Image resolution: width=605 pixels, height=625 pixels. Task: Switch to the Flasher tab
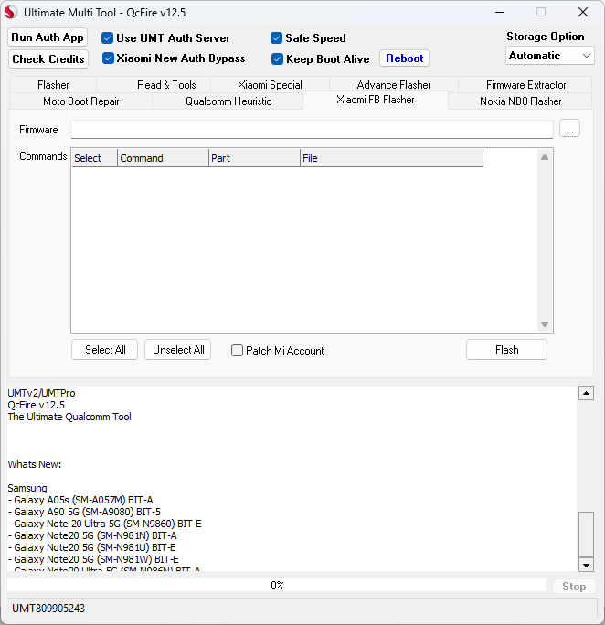[x=53, y=84]
